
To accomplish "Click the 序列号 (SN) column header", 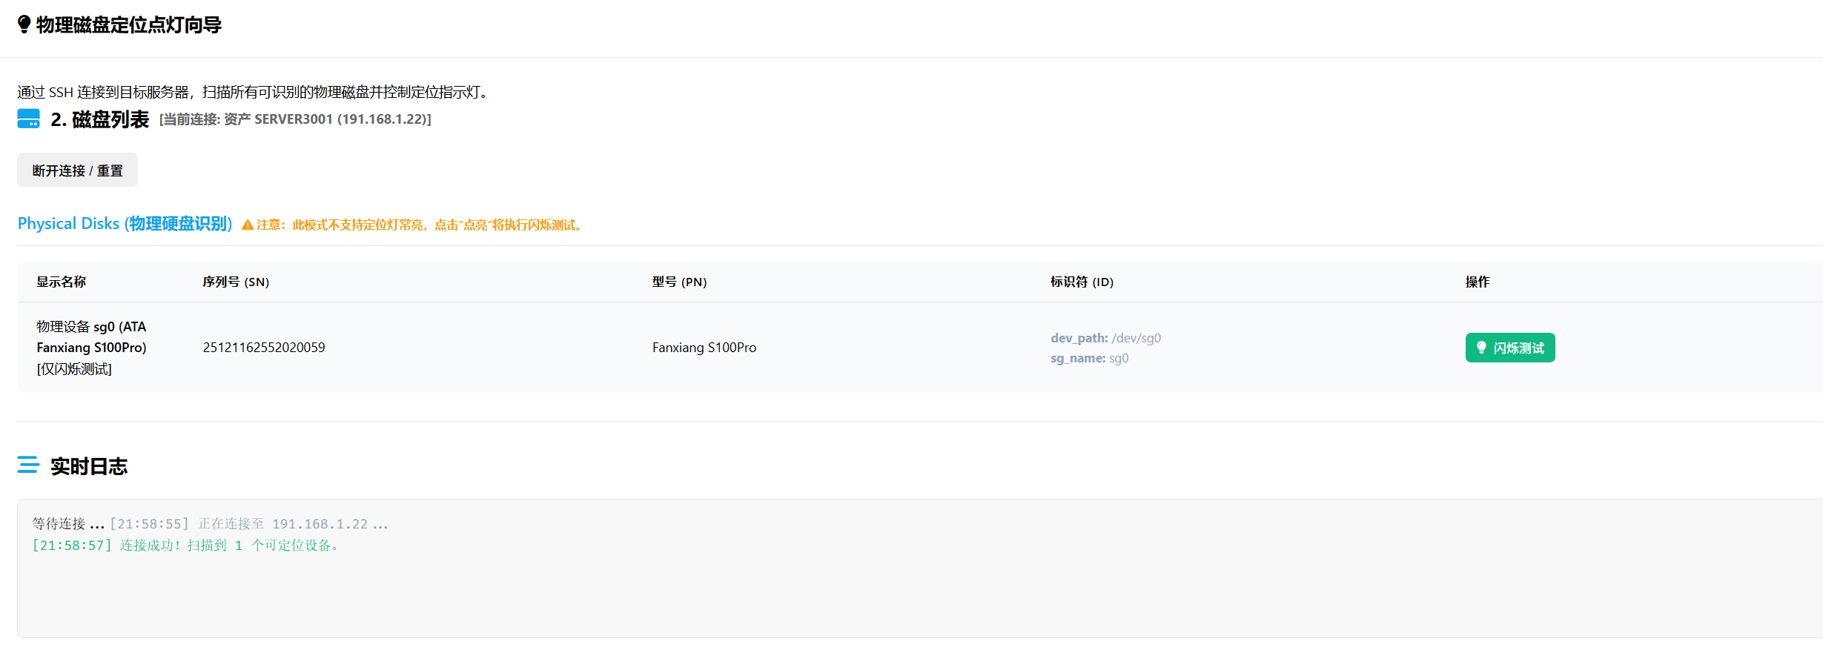I will (236, 282).
